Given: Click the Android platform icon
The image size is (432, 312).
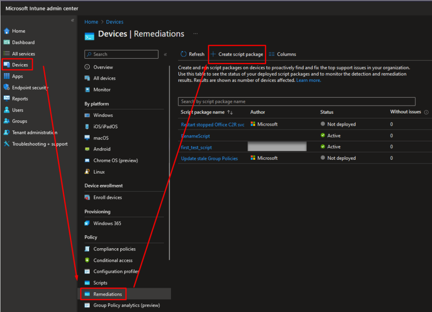Looking at the screenshot, I should (87, 149).
